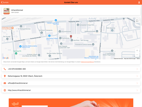Select Autopalast Cengiz Kilic marker

(78, 25)
